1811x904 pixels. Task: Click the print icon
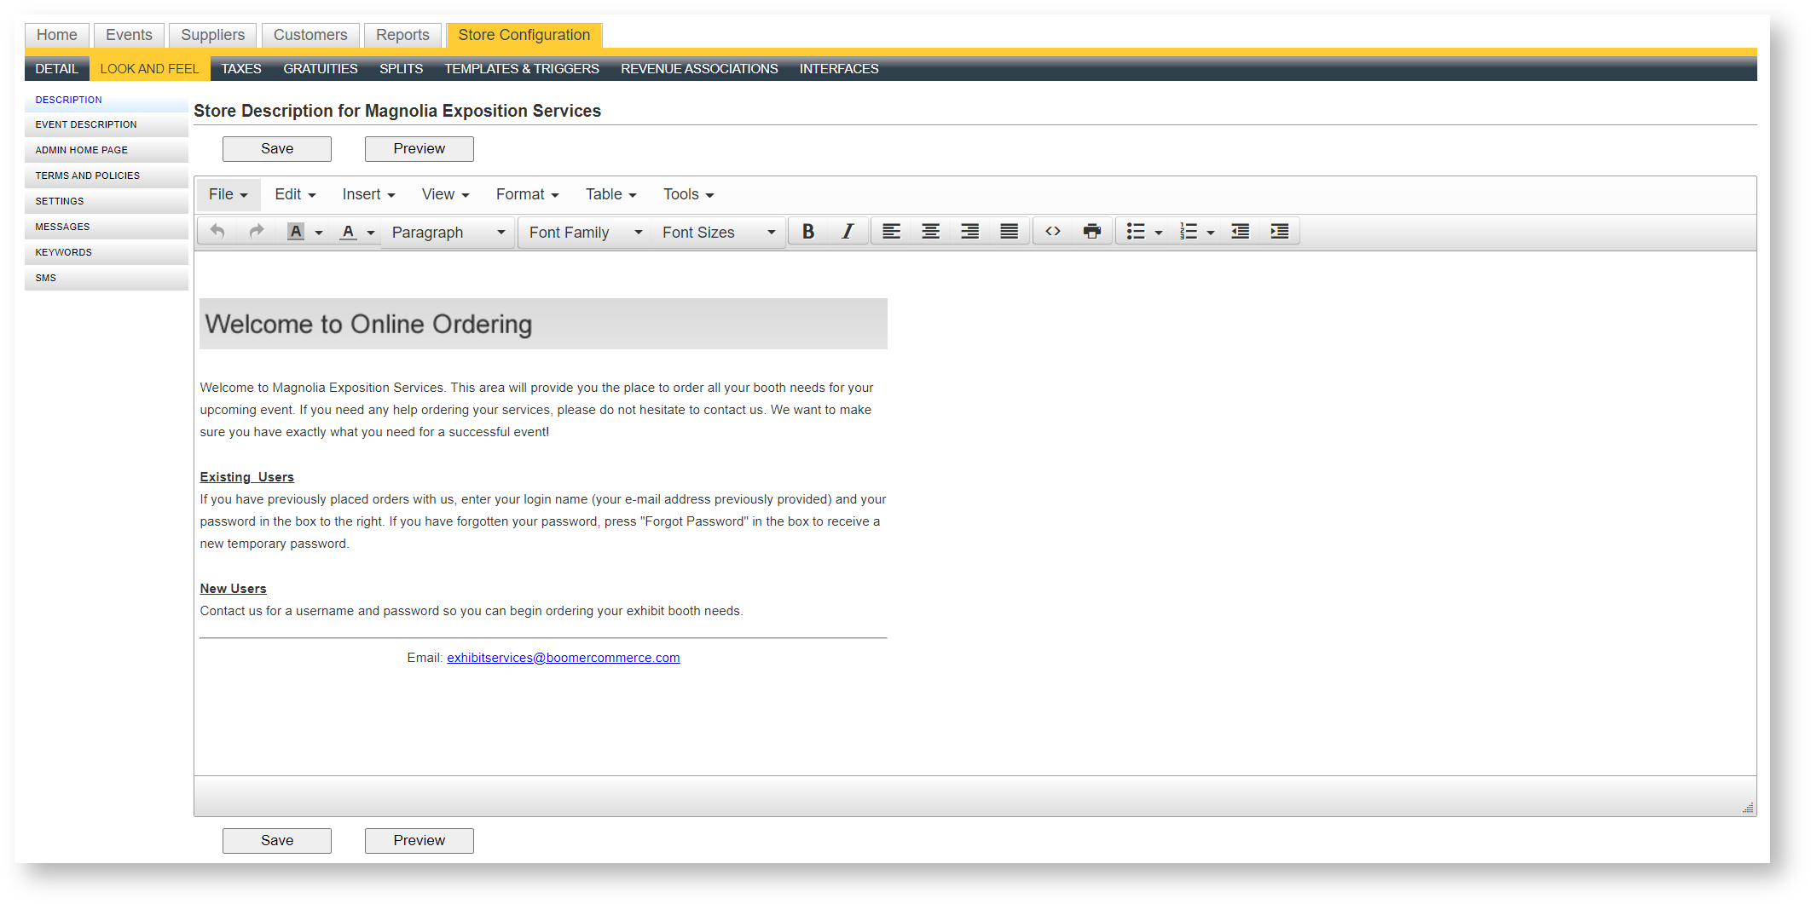1091,232
